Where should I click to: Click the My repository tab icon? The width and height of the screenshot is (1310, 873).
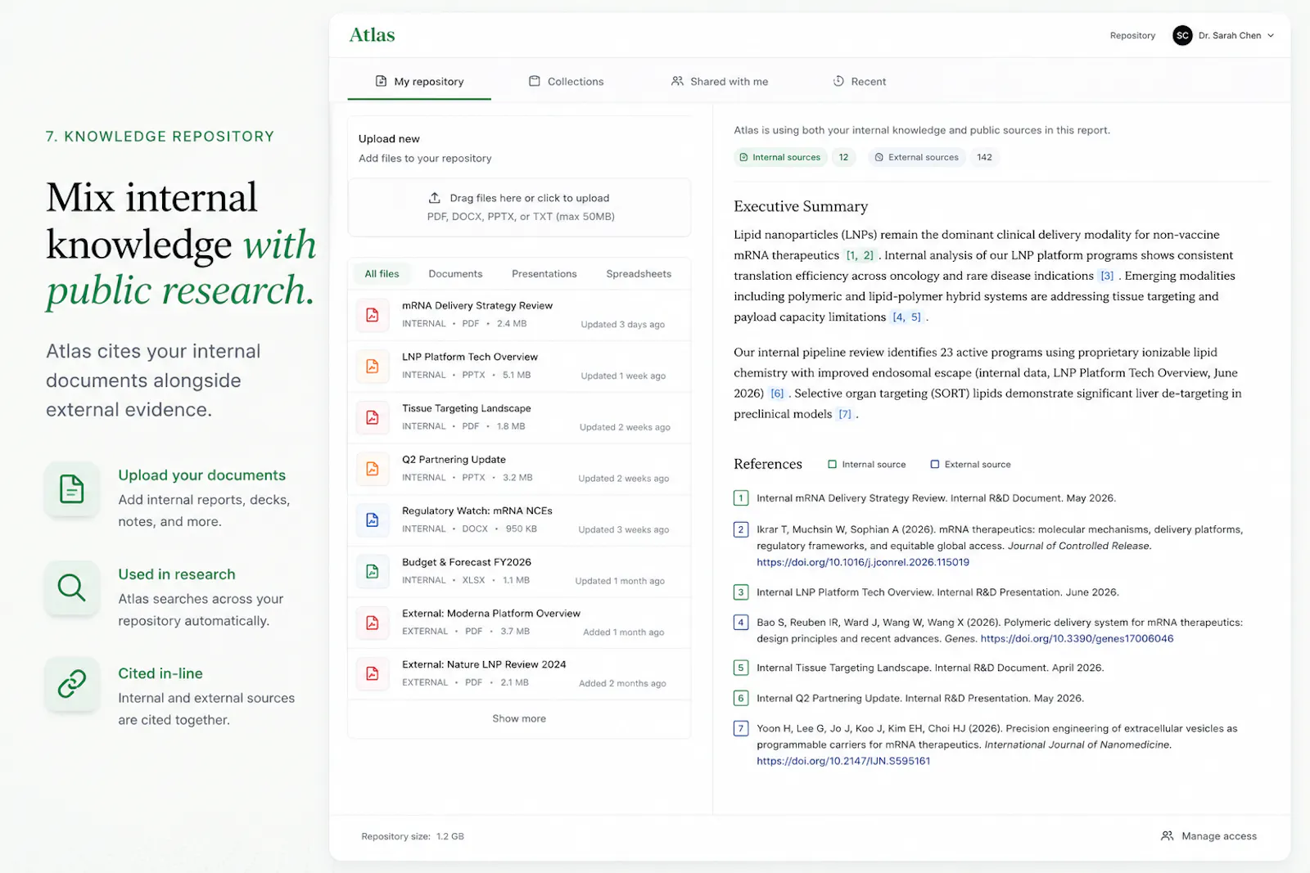(381, 81)
